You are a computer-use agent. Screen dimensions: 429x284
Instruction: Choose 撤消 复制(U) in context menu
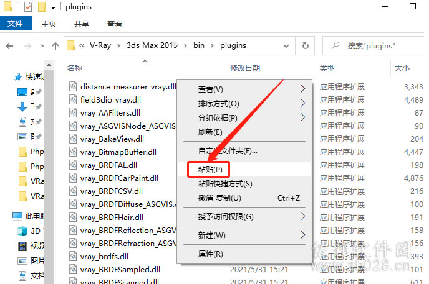[x=244, y=198]
